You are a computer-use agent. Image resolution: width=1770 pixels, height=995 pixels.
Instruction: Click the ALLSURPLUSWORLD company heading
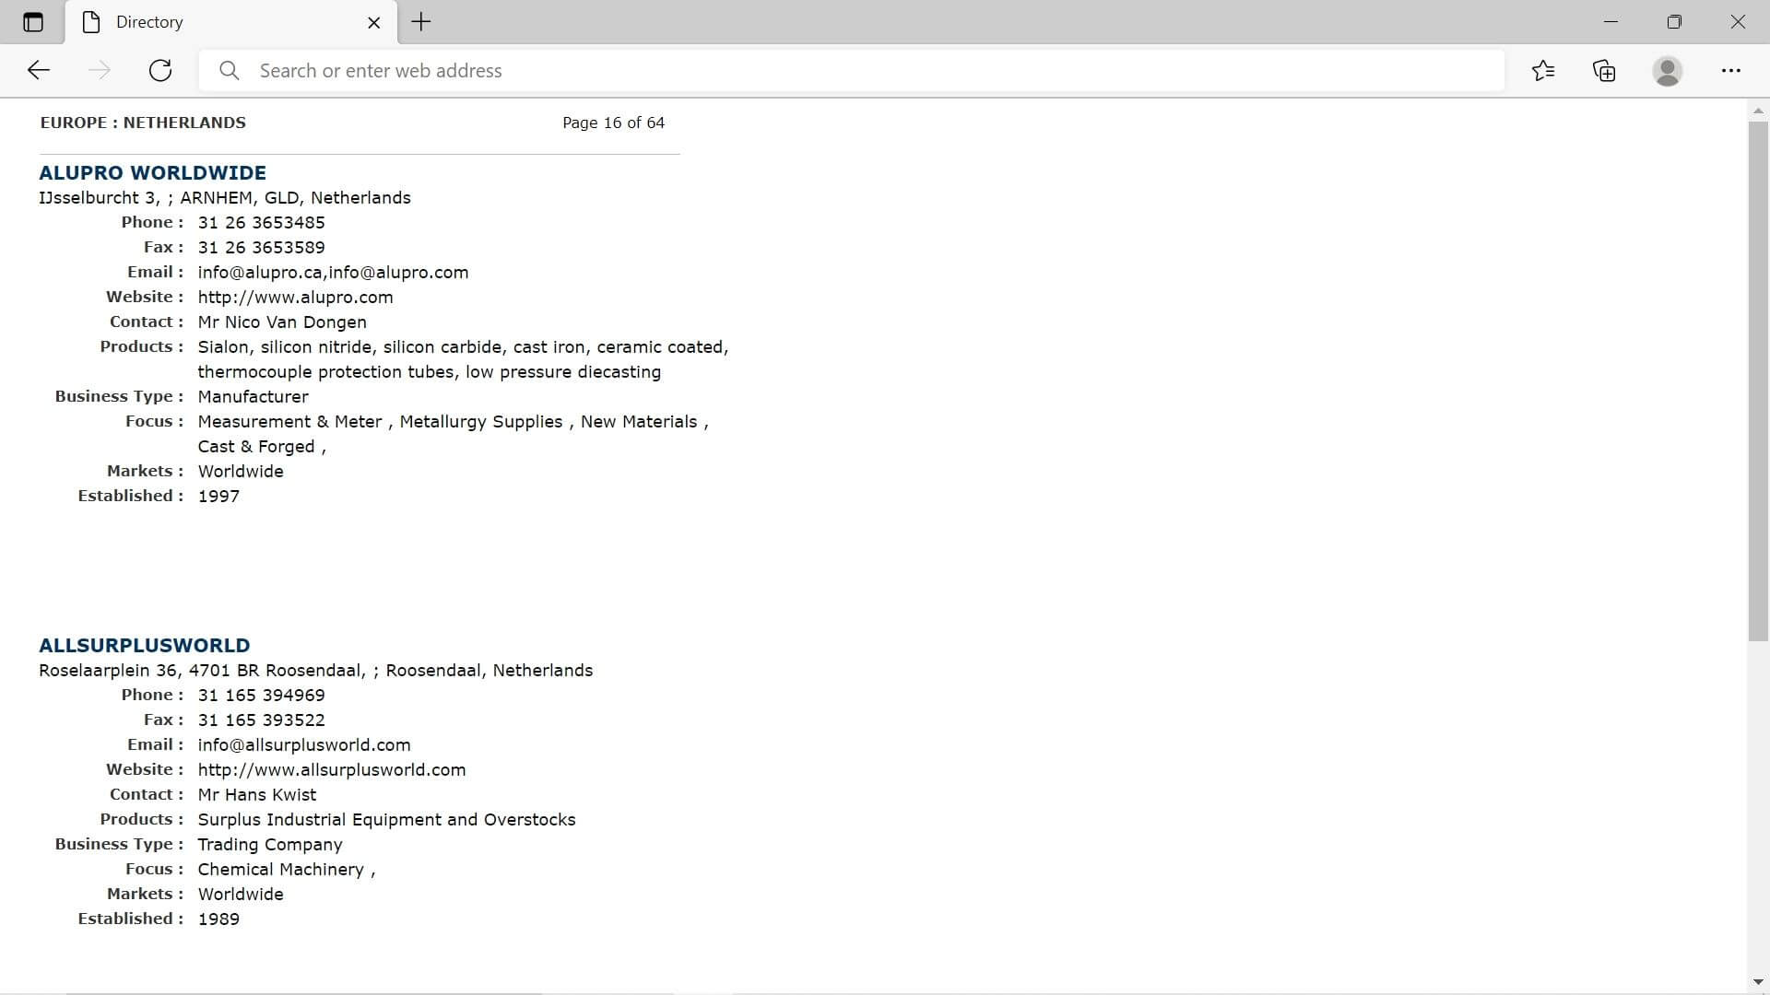pos(144,645)
